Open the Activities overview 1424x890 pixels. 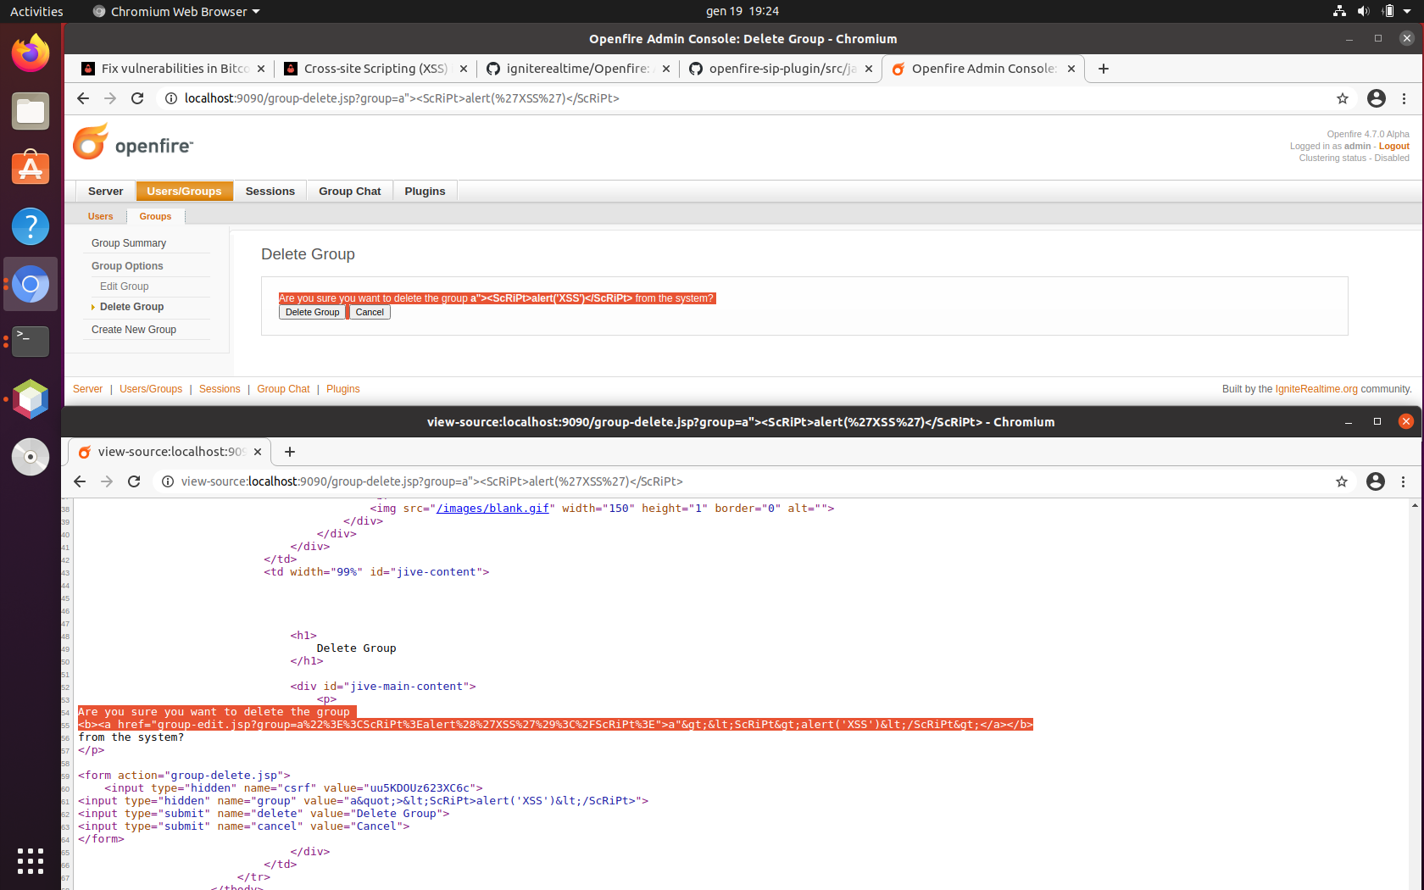[36, 12]
